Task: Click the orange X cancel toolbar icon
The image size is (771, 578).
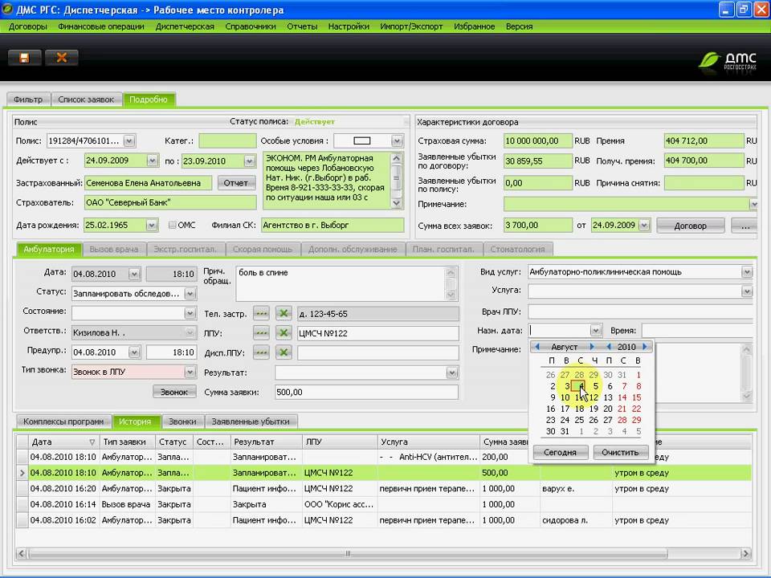Action: (x=62, y=58)
